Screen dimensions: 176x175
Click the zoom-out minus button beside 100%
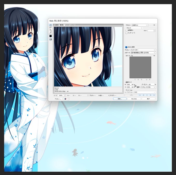(x=54, y=95)
